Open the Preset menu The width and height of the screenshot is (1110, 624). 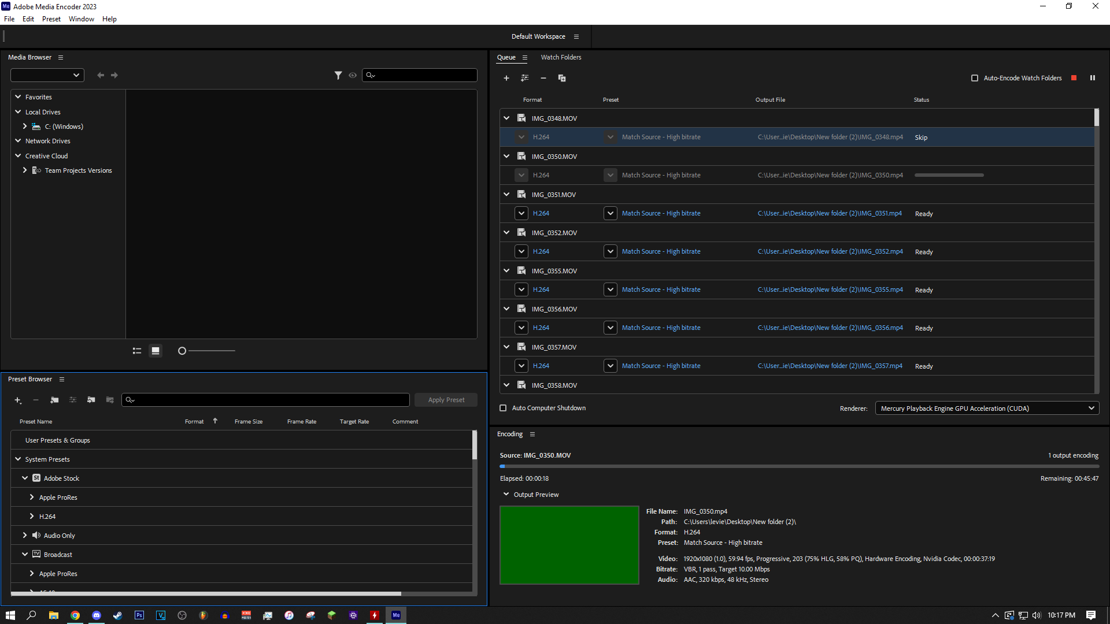51,19
